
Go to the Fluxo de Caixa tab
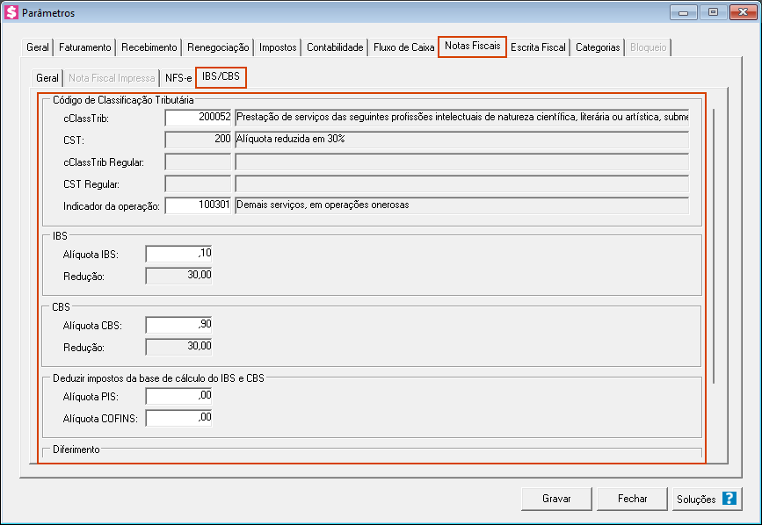403,47
